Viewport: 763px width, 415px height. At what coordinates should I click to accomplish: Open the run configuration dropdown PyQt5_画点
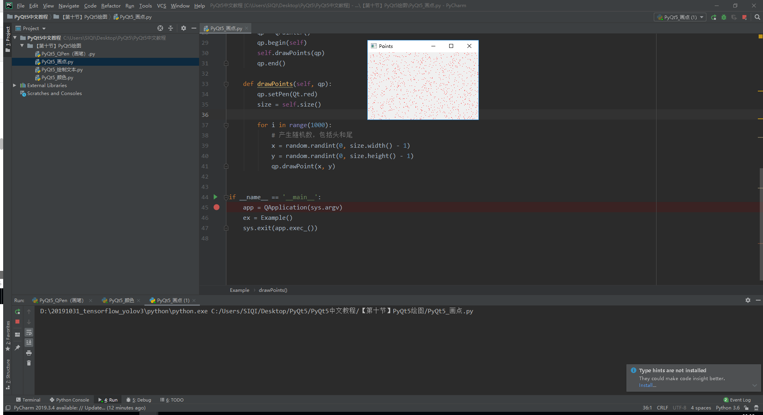coord(679,17)
